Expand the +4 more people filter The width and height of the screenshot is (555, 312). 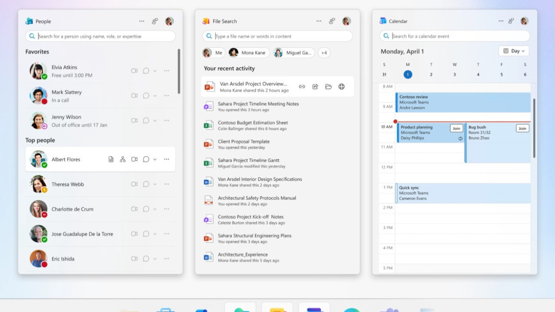(x=324, y=53)
